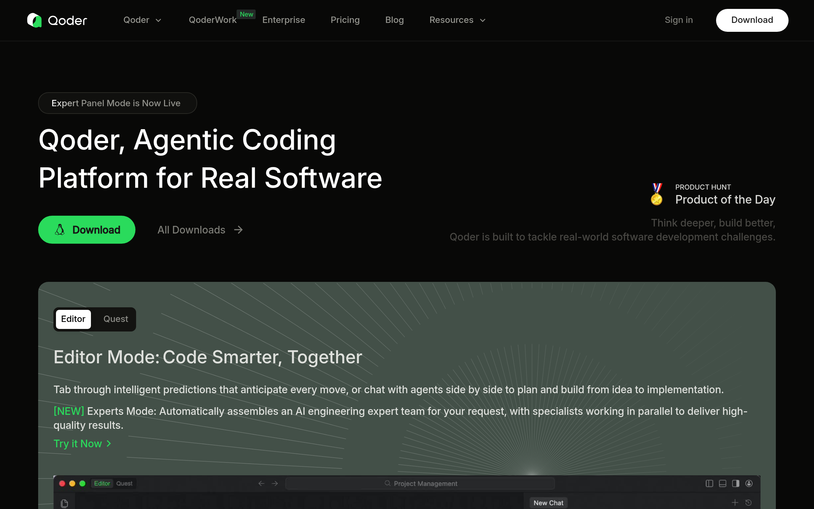Click the Linux penguin icon on Download
Viewport: 814px width, 509px height.
(60, 230)
